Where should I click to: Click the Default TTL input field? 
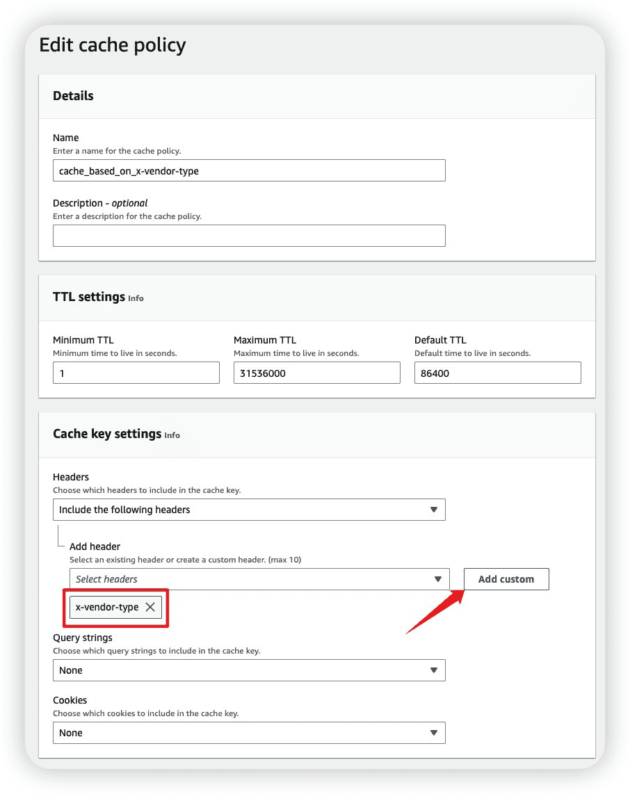498,373
